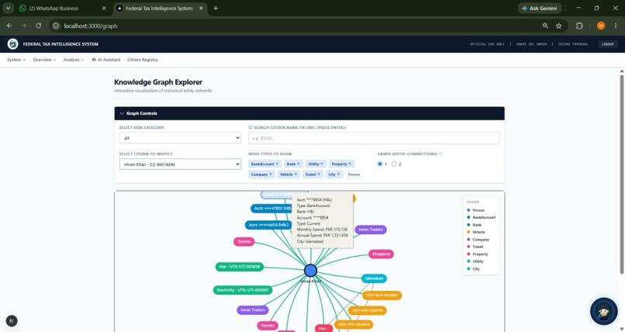Image resolution: width=625 pixels, height=332 pixels.
Task: Click the Utility legend label
Action: (x=478, y=261)
